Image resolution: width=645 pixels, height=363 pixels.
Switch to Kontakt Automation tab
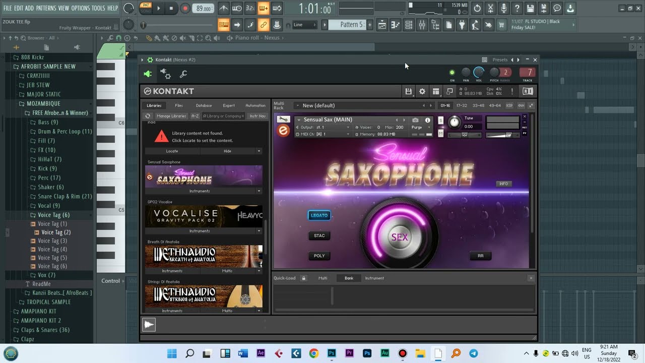[x=255, y=105]
